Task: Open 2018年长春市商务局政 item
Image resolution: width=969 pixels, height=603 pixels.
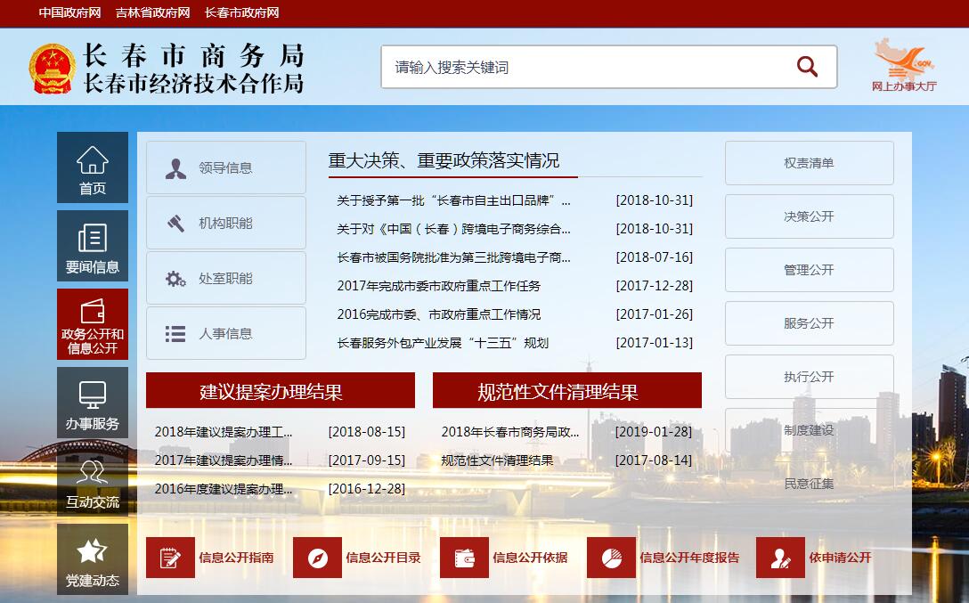Action: click(x=510, y=432)
